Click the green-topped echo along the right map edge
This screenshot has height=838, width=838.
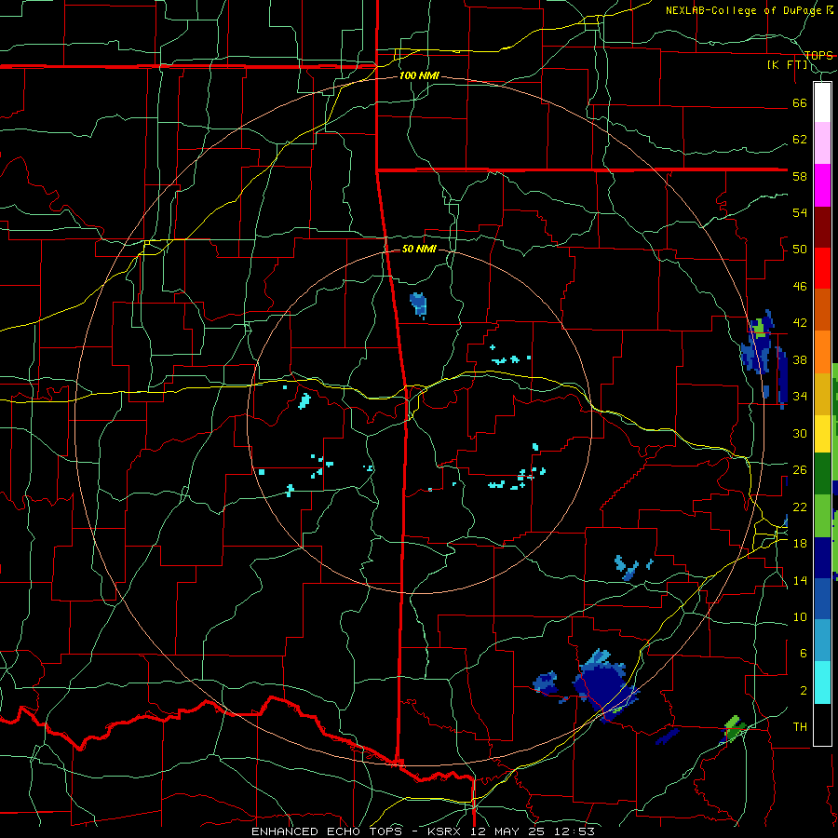click(x=757, y=343)
